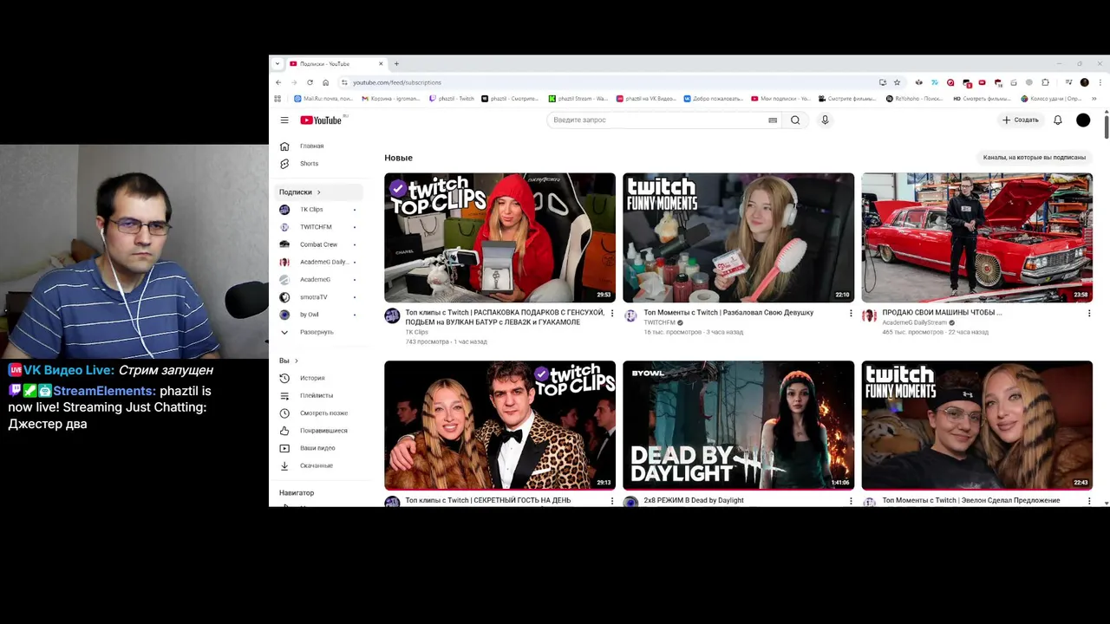Image resolution: width=1110 pixels, height=624 pixels.
Task: Open the YouTube account avatar menu
Action: pyautogui.click(x=1083, y=120)
